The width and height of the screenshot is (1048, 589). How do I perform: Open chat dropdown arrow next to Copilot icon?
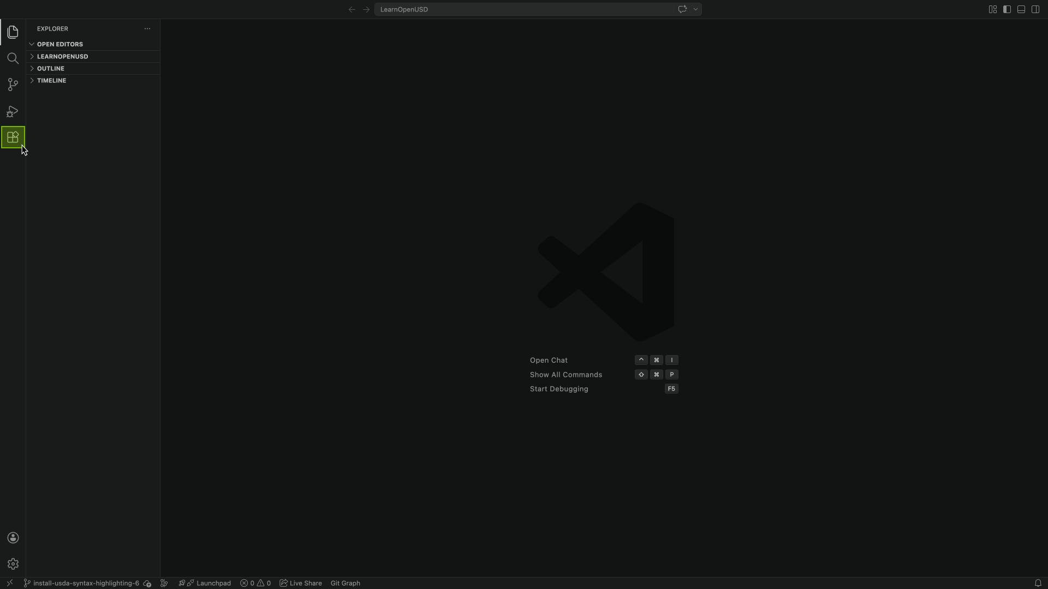pos(695,9)
